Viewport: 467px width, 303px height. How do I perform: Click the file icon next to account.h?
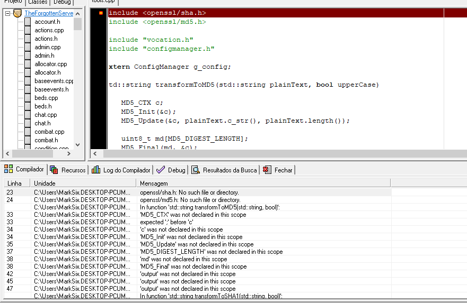click(28, 22)
